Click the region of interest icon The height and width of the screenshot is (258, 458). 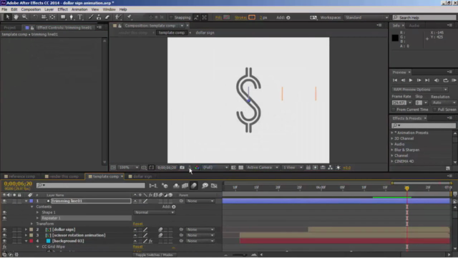(x=233, y=168)
